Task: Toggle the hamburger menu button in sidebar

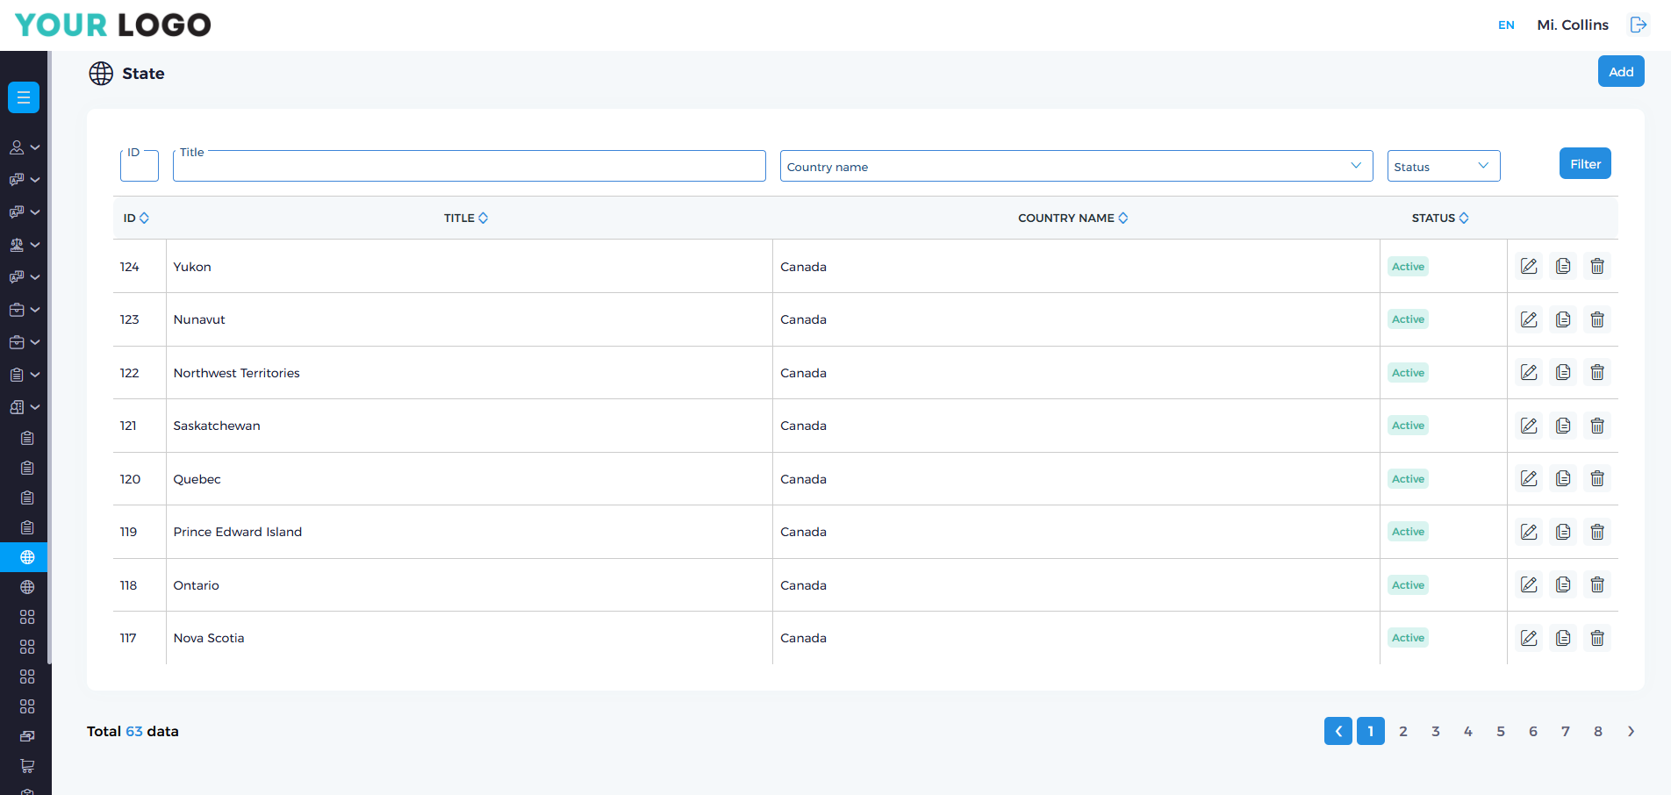Action: pyautogui.click(x=24, y=97)
